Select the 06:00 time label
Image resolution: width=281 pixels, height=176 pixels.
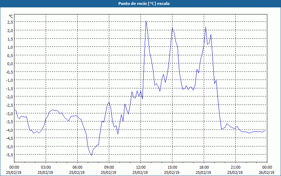point(77,168)
